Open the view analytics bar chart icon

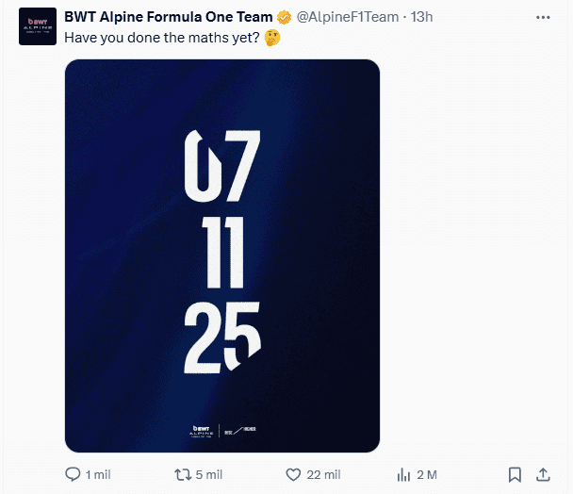click(x=403, y=474)
